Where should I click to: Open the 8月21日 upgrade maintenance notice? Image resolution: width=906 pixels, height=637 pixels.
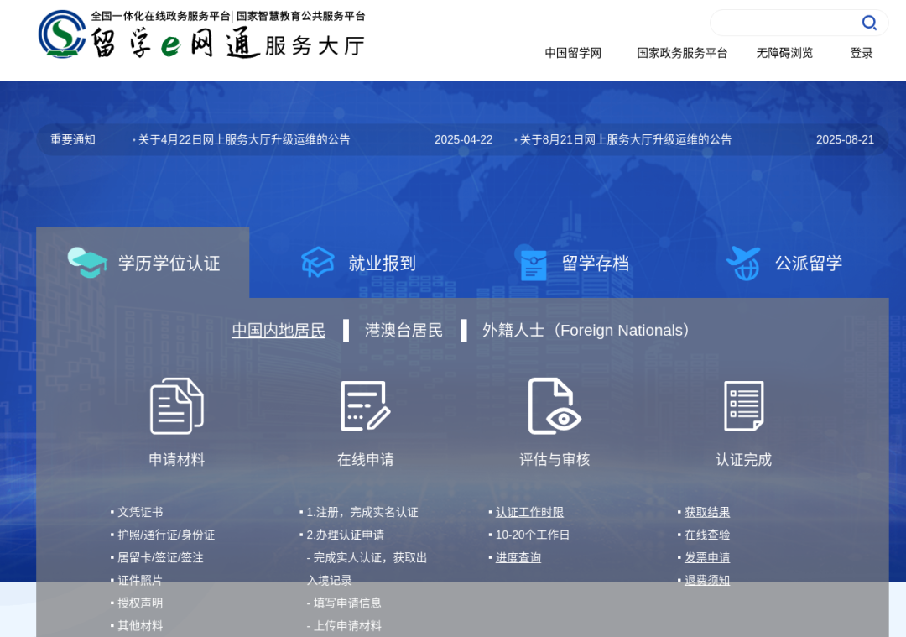pyautogui.click(x=625, y=139)
